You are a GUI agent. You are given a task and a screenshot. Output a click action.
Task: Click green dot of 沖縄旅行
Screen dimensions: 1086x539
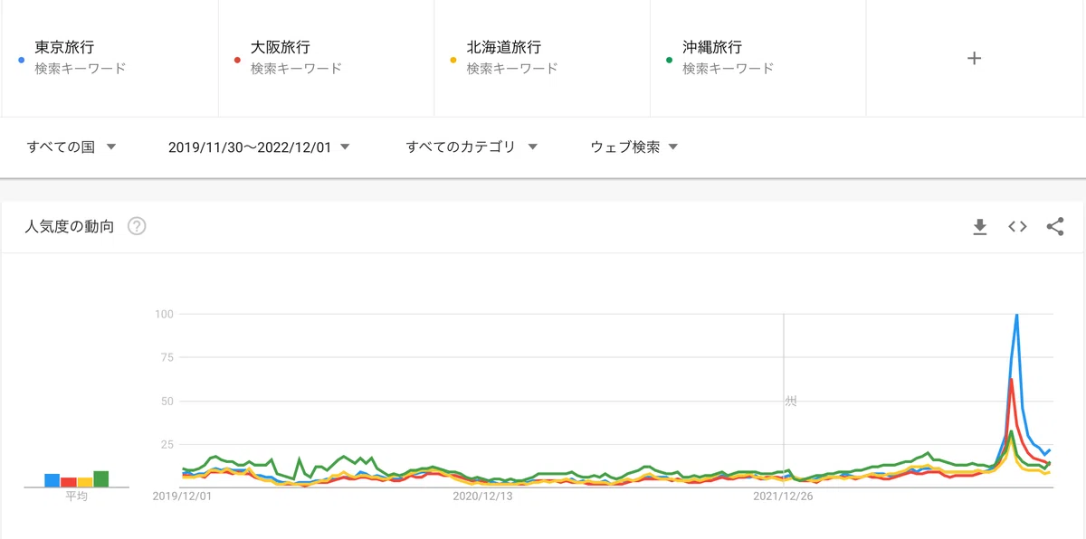(x=669, y=60)
